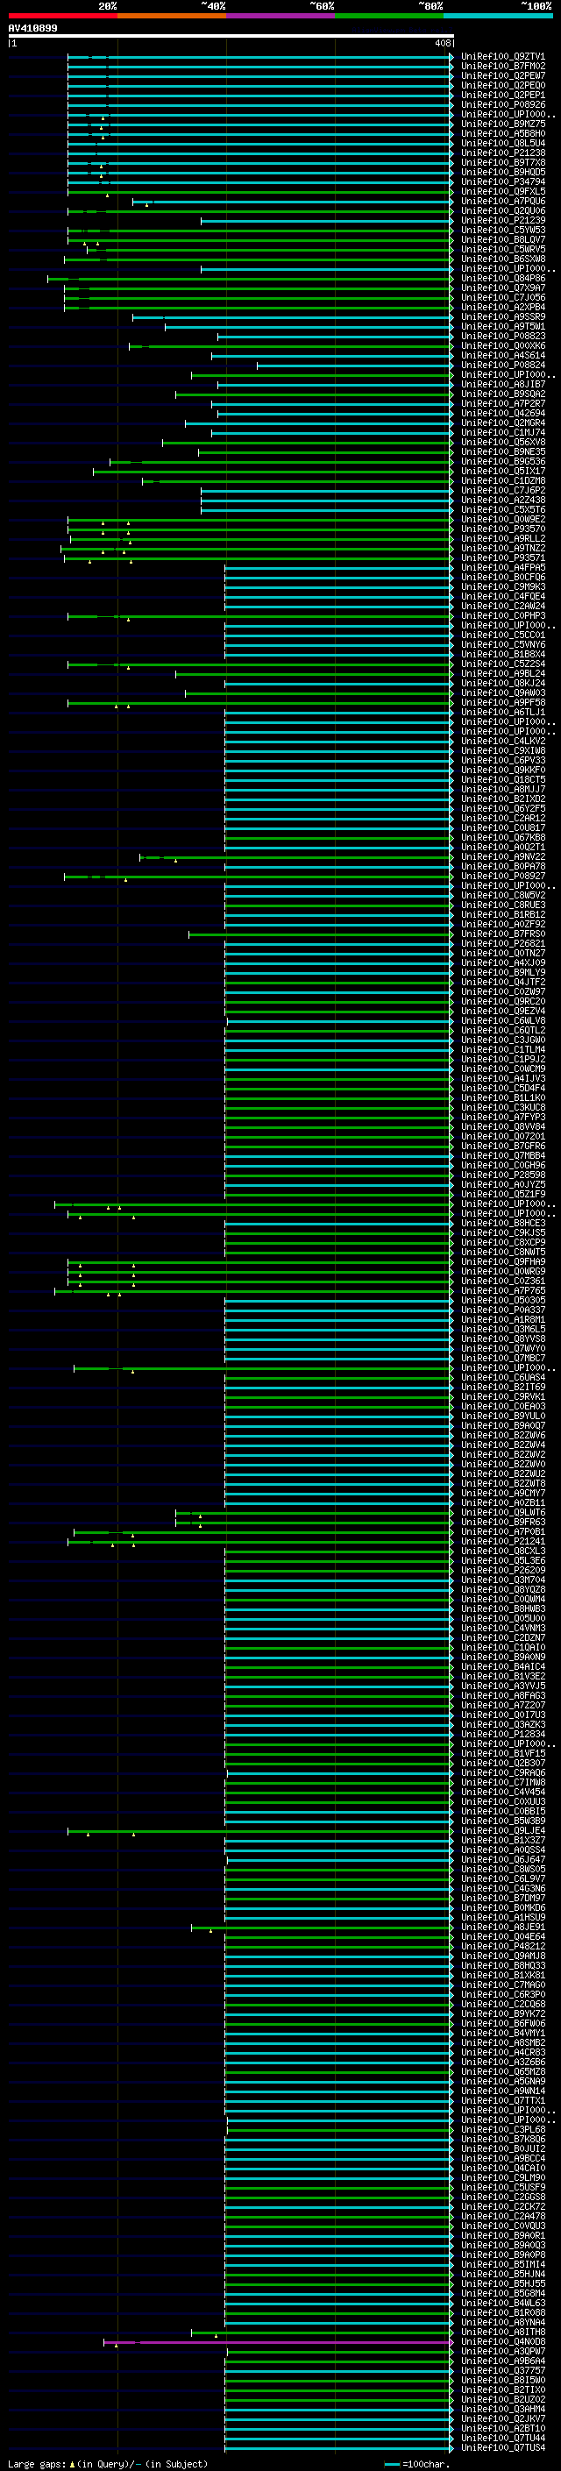Viewport: 561px width, 2471px height.
Task: Select hit label UniRef100_Q07201
Action: point(503,1136)
